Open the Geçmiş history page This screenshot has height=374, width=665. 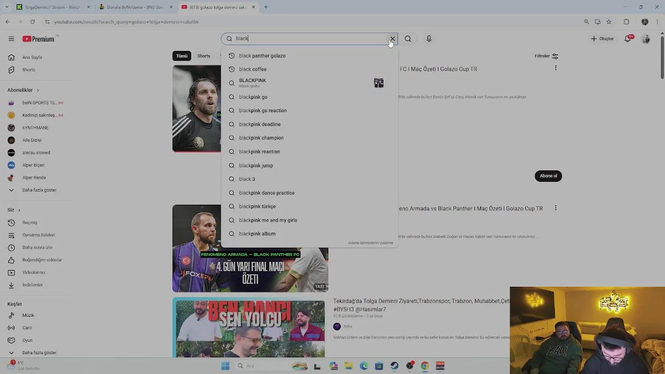click(x=30, y=222)
